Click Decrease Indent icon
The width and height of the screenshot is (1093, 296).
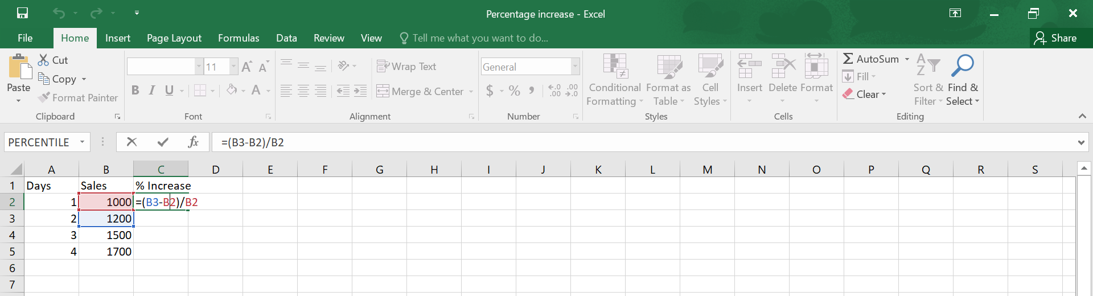[x=343, y=91]
